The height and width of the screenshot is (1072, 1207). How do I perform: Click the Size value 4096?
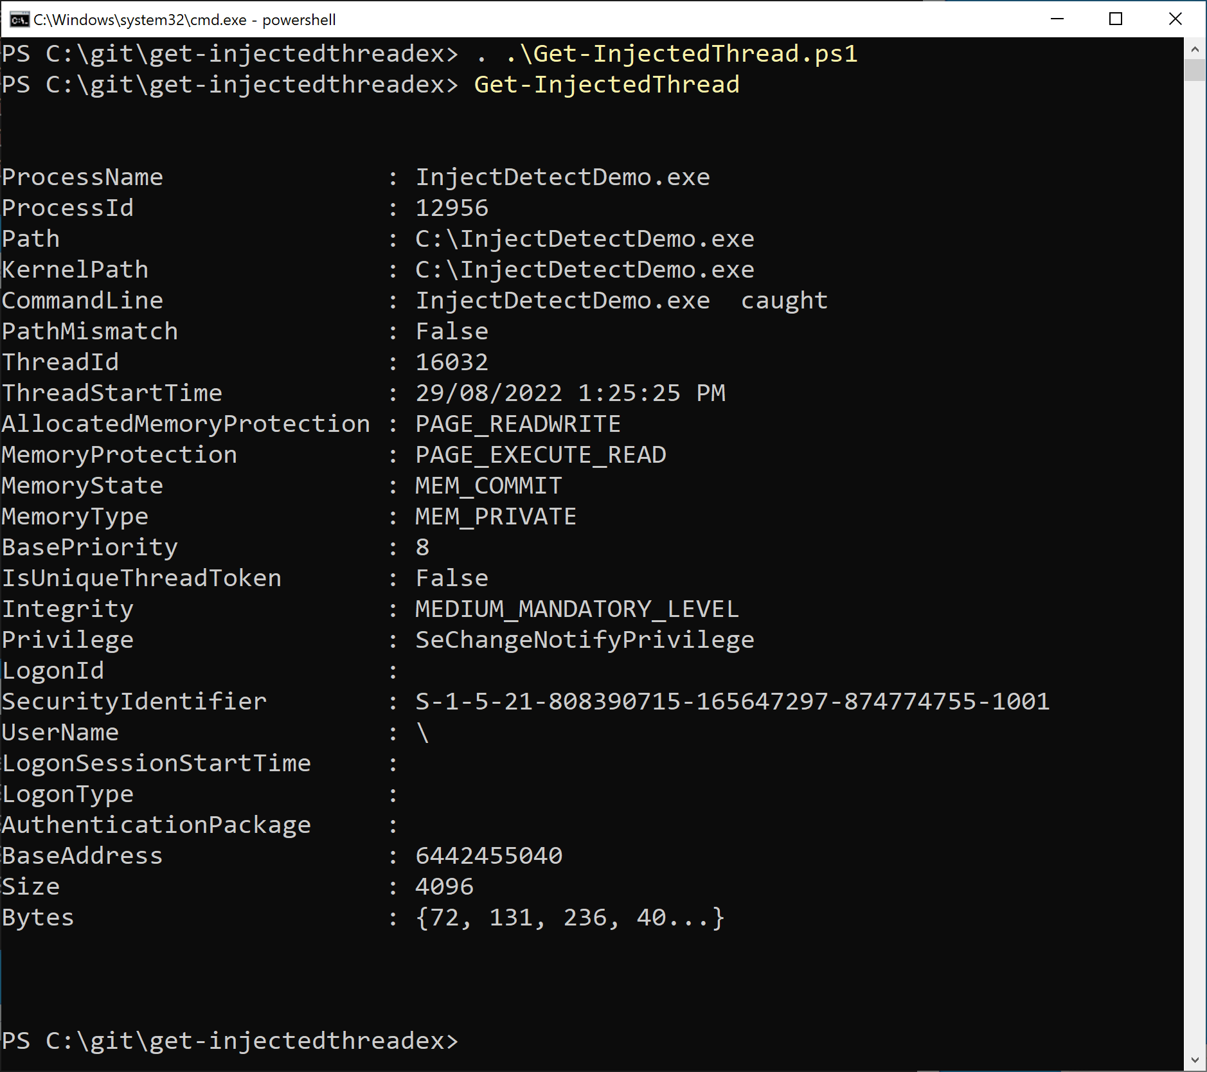444,886
